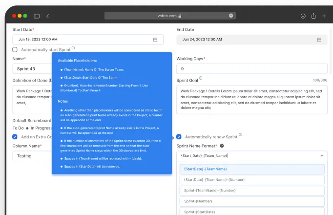Collapse the Sprint Name Format dropdown arrow
This screenshot has height=215, width=333.
pyautogui.click(x=321, y=156)
